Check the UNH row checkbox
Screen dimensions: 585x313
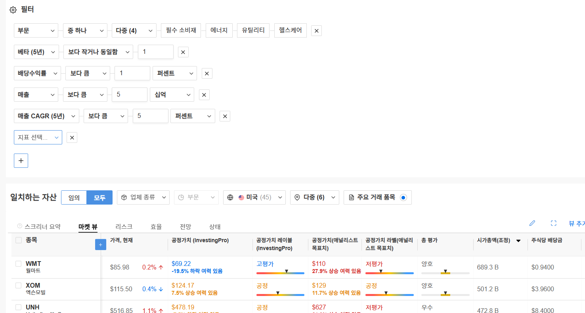[x=18, y=307]
